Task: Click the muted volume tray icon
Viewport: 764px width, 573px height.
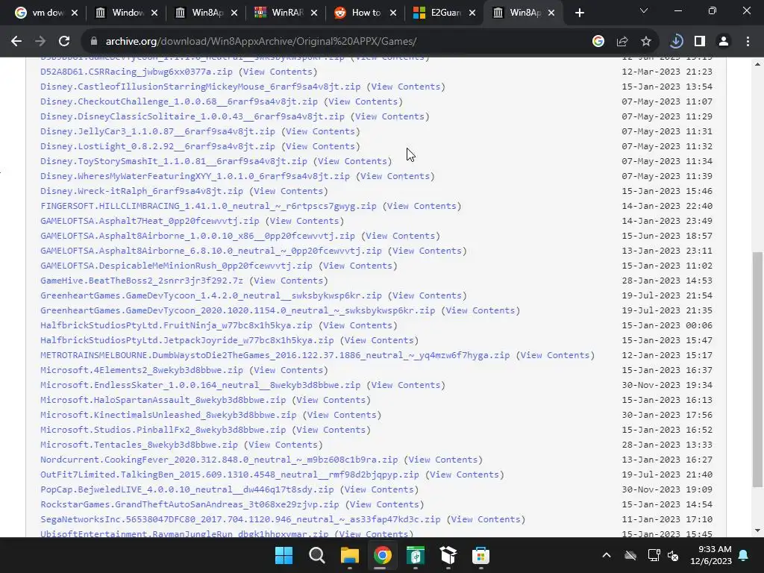Action: point(673,555)
